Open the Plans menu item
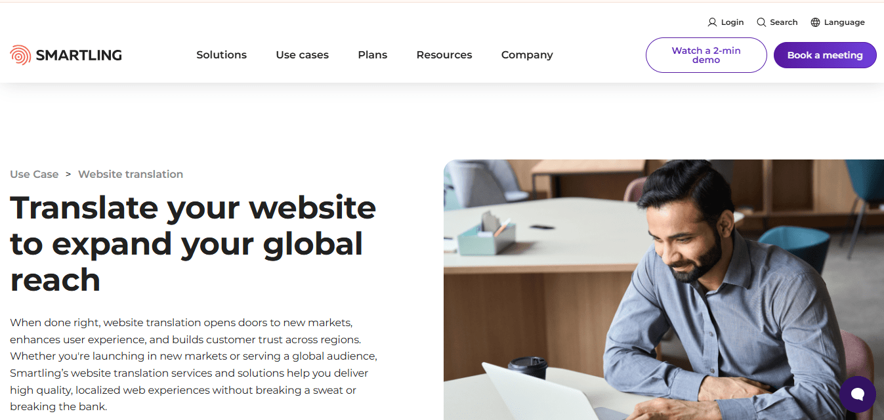Viewport: 884px width, 420px height. tap(373, 55)
